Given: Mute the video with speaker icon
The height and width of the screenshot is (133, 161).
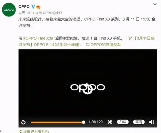Looking at the screenshot, I should point(152,122).
